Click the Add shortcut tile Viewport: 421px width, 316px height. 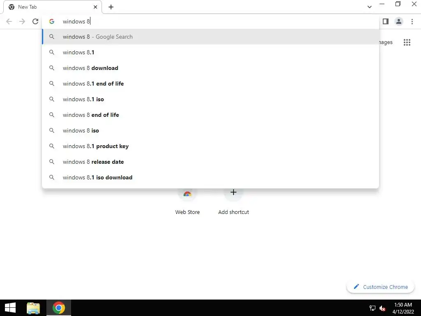click(x=234, y=202)
